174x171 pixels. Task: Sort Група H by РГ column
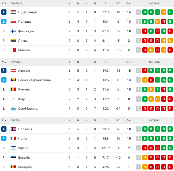click(x=118, y=62)
